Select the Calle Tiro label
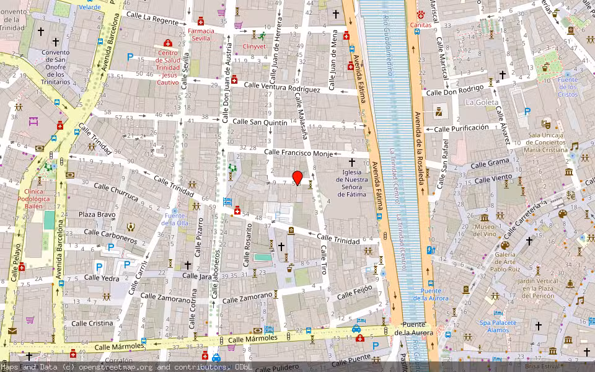This screenshot has width=595, height=372. tap(324, 260)
